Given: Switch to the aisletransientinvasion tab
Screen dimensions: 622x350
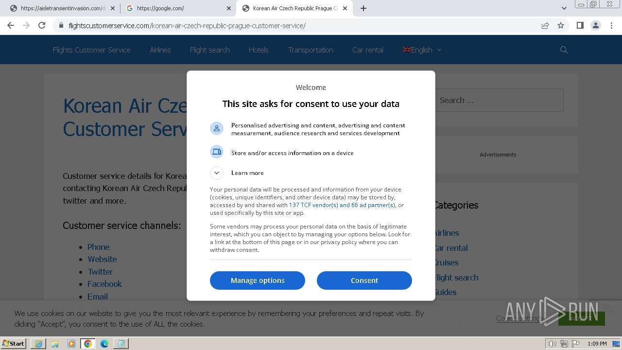Looking at the screenshot, I should (x=62, y=8).
